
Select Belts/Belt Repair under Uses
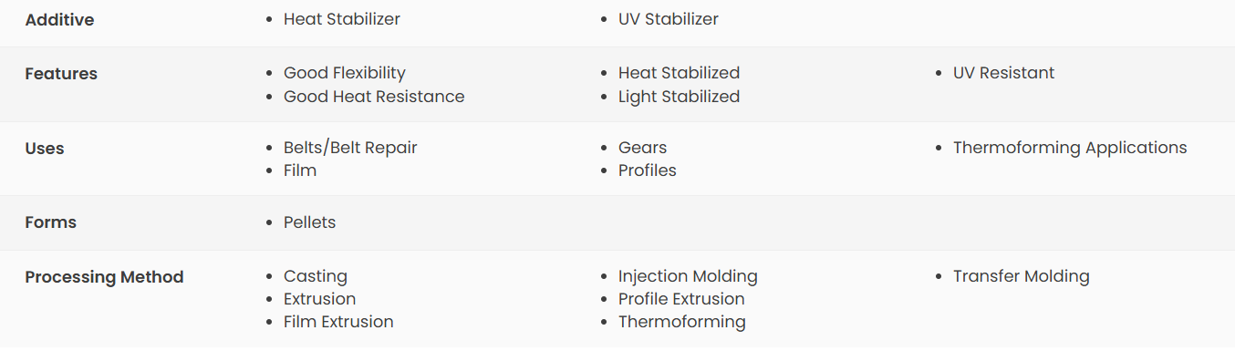(x=350, y=148)
